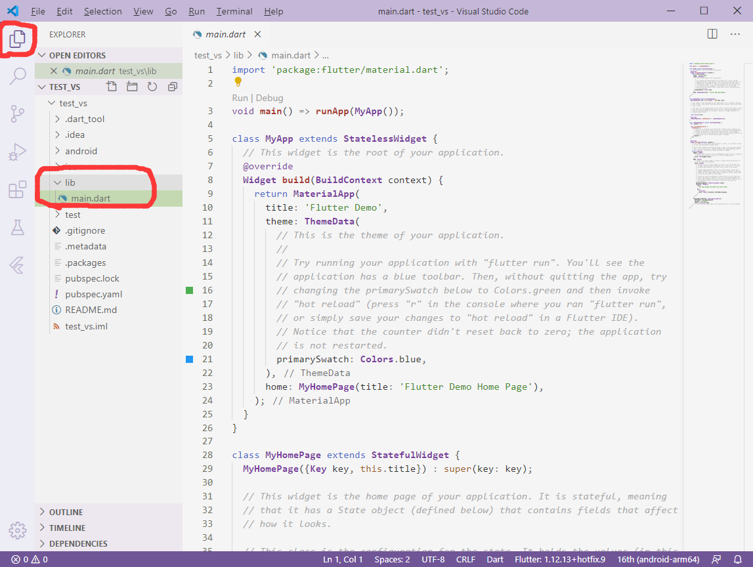753x567 pixels.
Task: Collapse all folders in explorer
Action: tap(173, 87)
